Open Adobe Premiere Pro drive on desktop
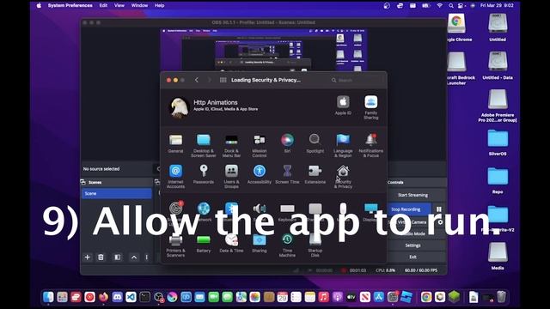This screenshot has height=309, width=550. pyautogui.click(x=498, y=106)
